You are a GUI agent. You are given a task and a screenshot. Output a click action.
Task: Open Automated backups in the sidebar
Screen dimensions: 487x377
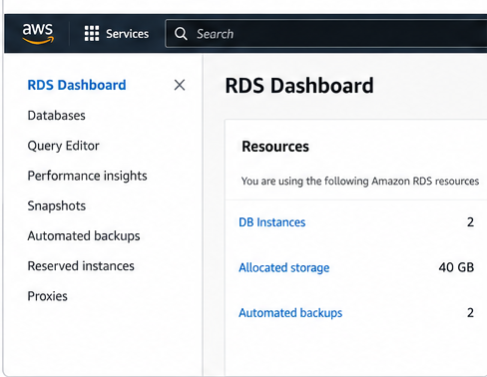(x=84, y=236)
